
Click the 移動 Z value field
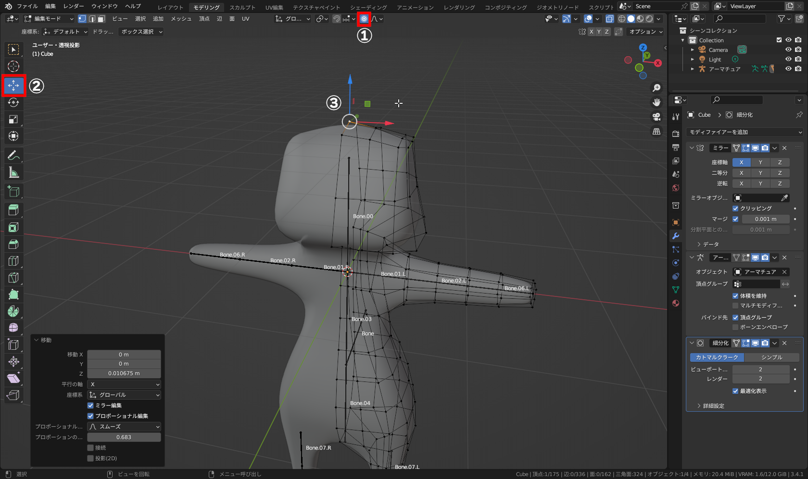124,374
